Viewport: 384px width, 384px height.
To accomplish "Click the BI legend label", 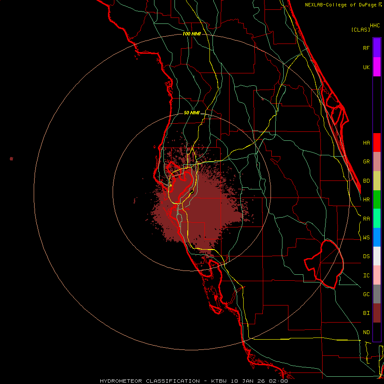I will coord(366,313).
